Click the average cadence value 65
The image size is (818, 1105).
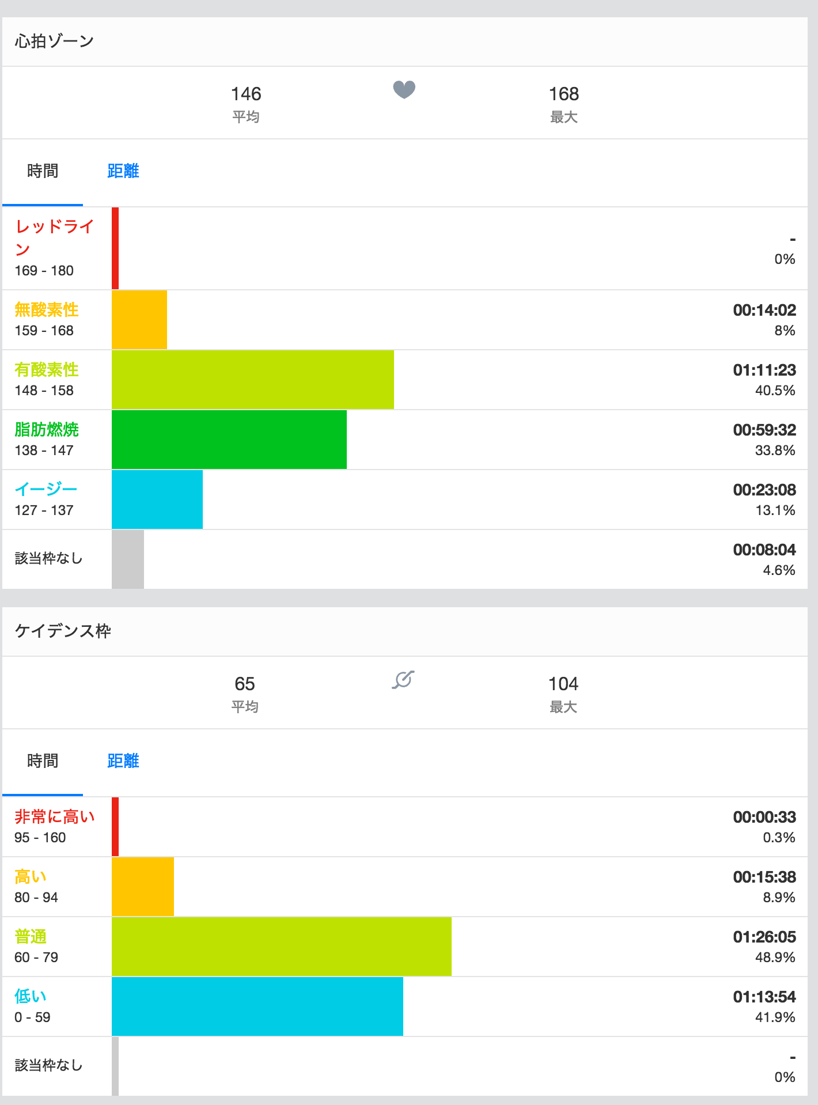245,684
